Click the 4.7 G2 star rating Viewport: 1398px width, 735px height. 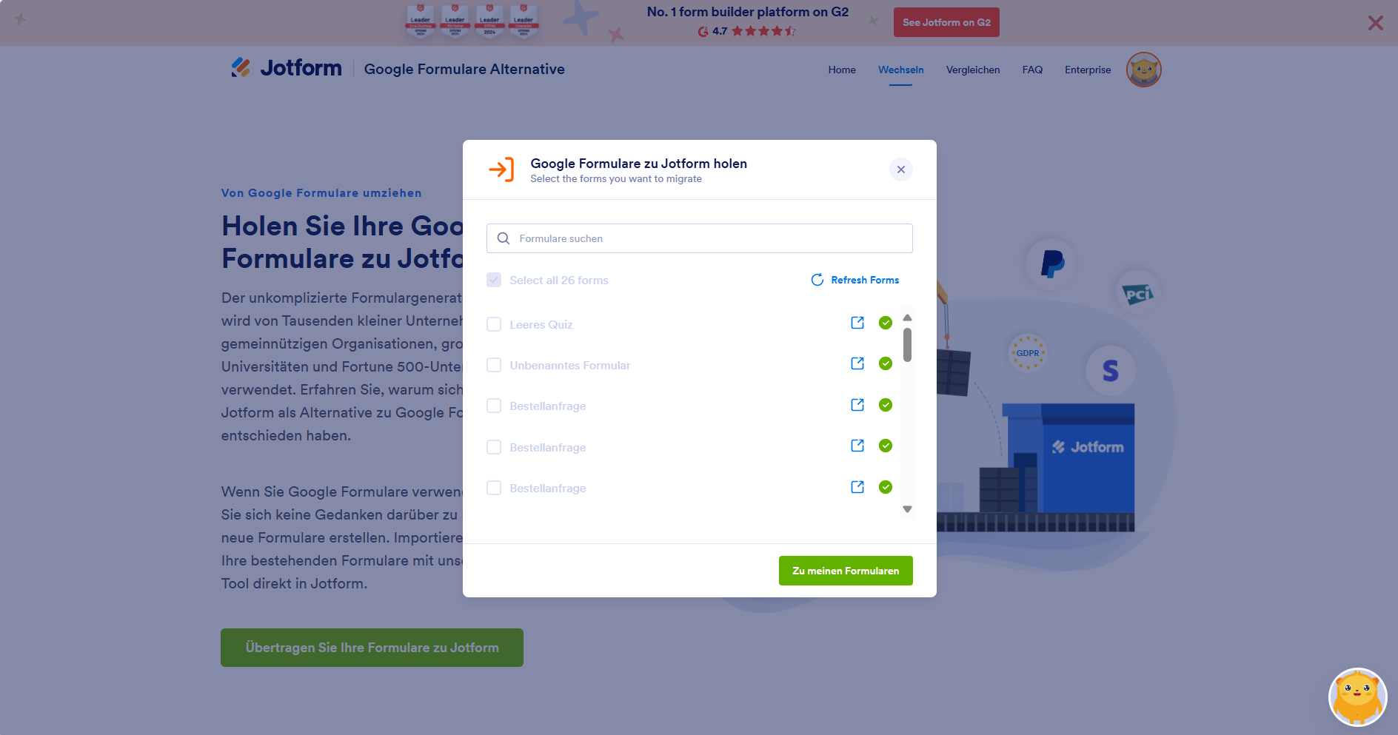(746, 31)
